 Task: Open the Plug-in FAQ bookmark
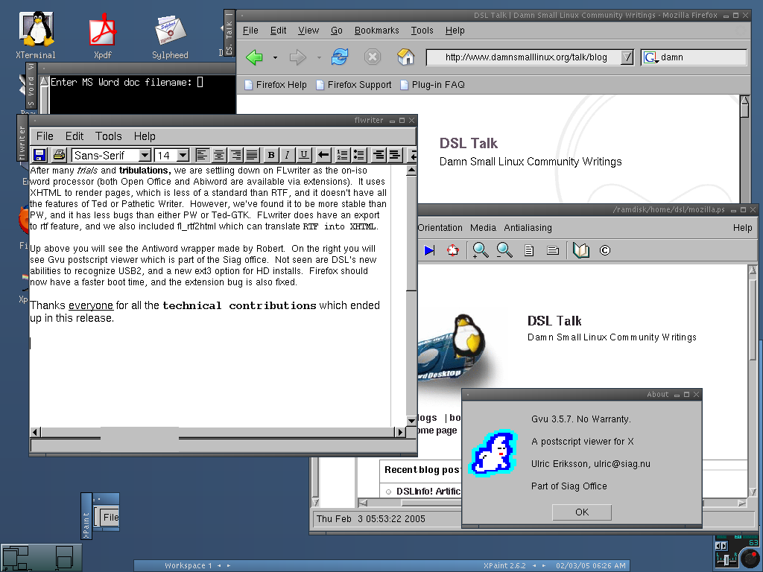(433, 85)
